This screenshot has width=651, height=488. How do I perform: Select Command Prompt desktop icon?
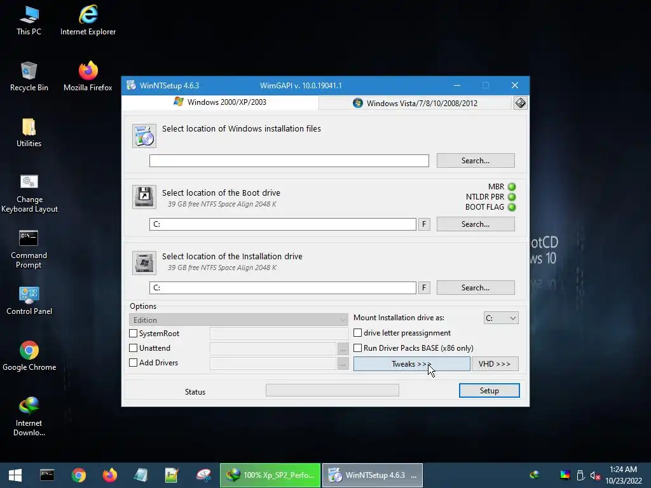click(x=29, y=249)
